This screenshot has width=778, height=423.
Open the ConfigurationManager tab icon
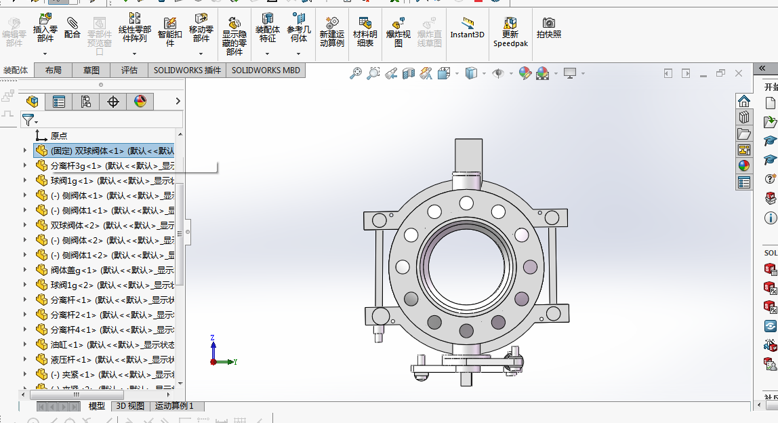click(x=86, y=102)
